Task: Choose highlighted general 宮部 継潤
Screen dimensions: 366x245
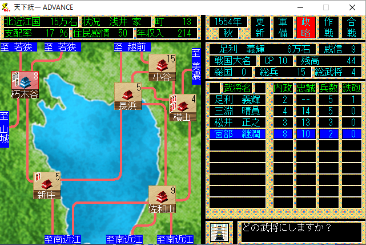Action: pos(238,134)
